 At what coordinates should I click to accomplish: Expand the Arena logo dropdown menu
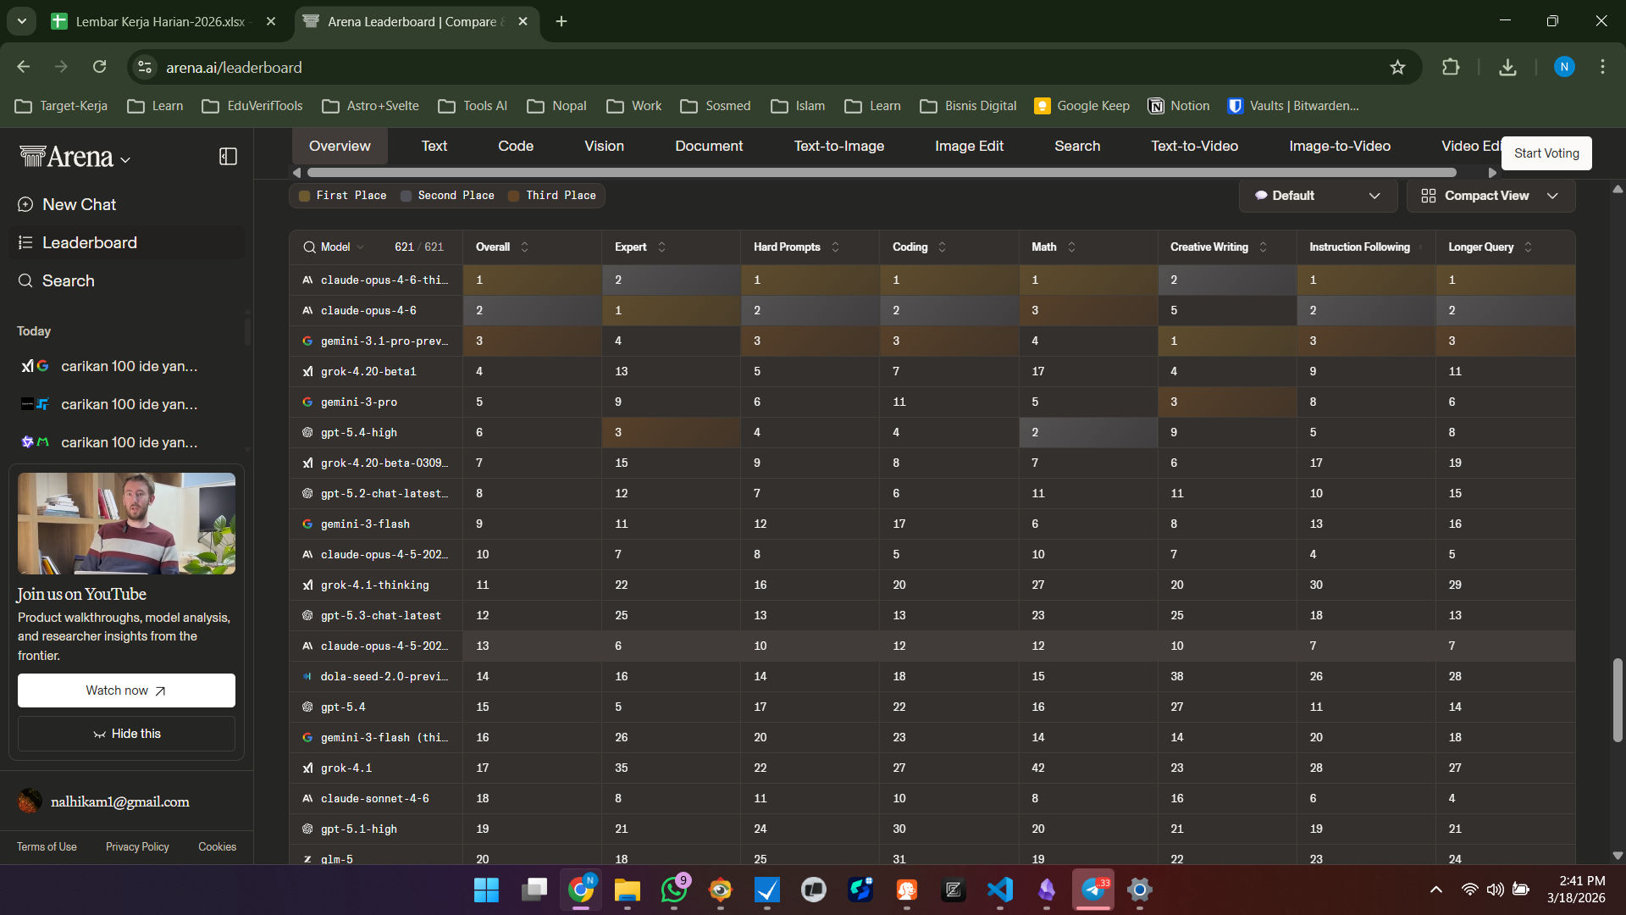click(125, 160)
